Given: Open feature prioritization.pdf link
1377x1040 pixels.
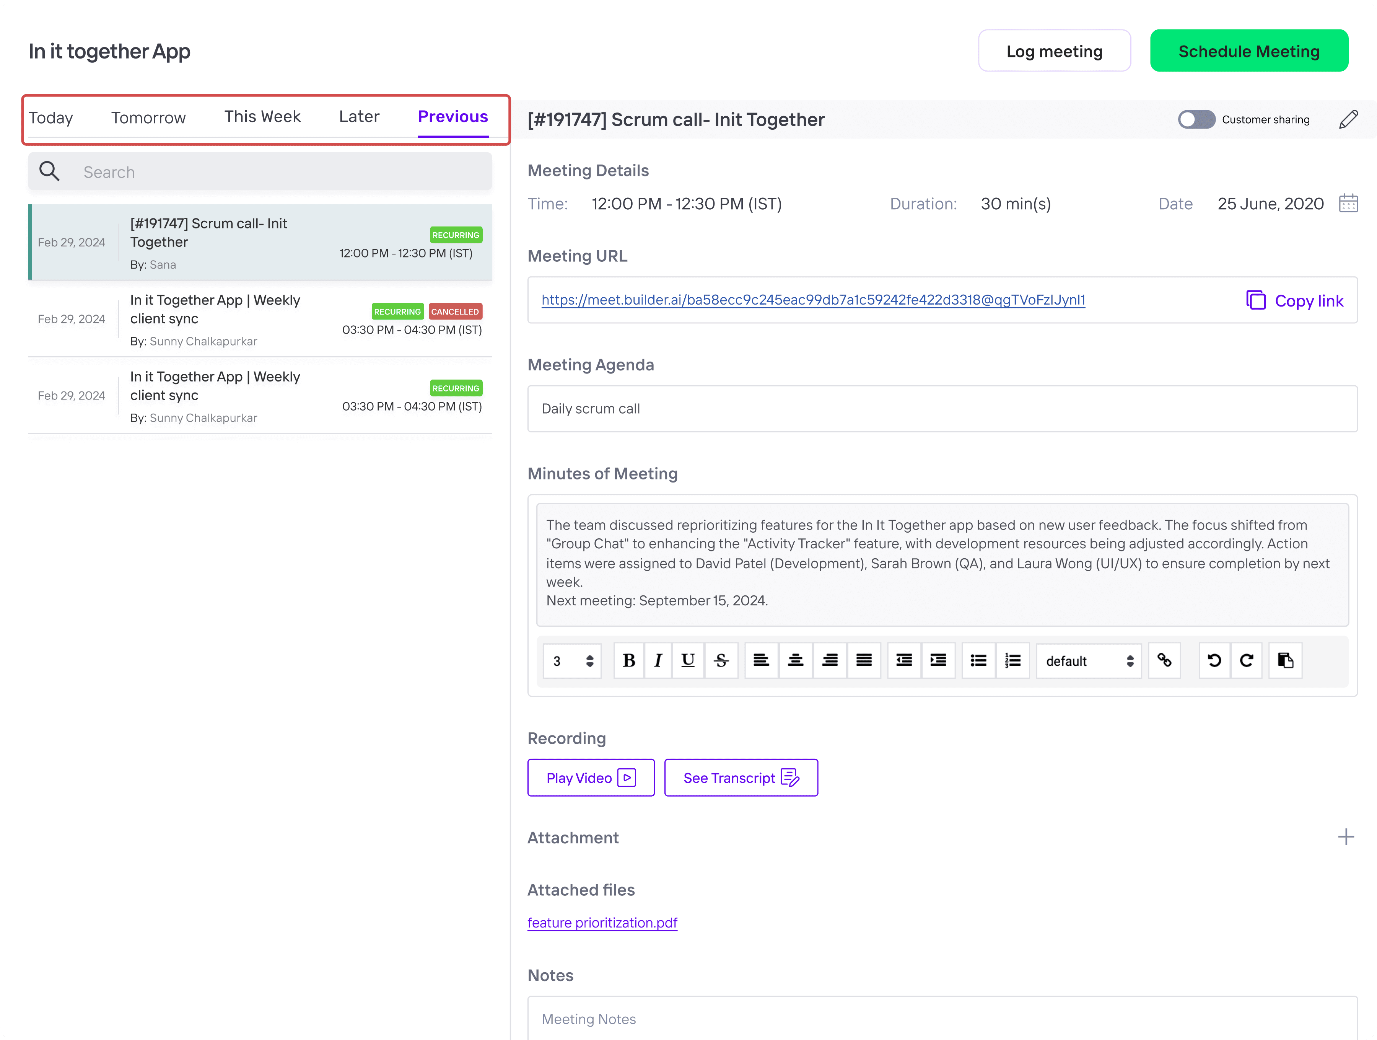Looking at the screenshot, I should 602,922.
